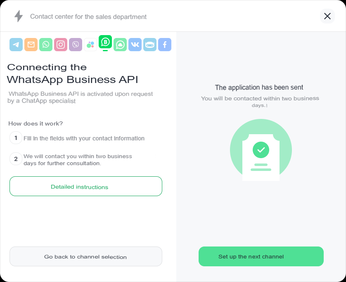This screenshot has width=346, height=282.
Task: Select the Email channel icon
Action: pos(31,45)
